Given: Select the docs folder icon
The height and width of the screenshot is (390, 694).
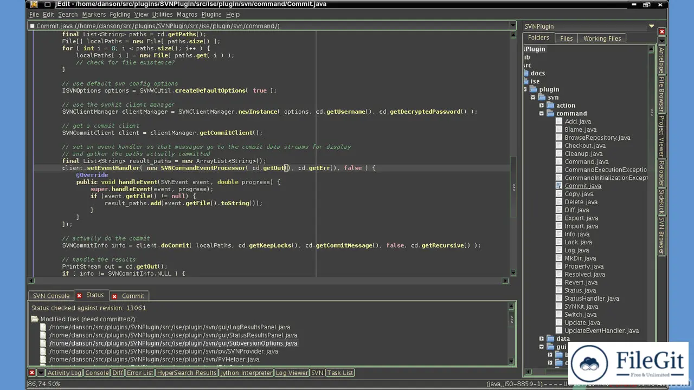Looking at the screenshot, I should 526,73.
